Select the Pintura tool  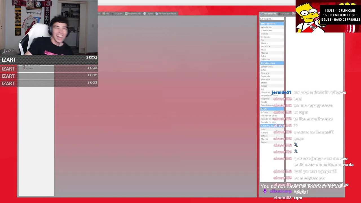(272, 142)
